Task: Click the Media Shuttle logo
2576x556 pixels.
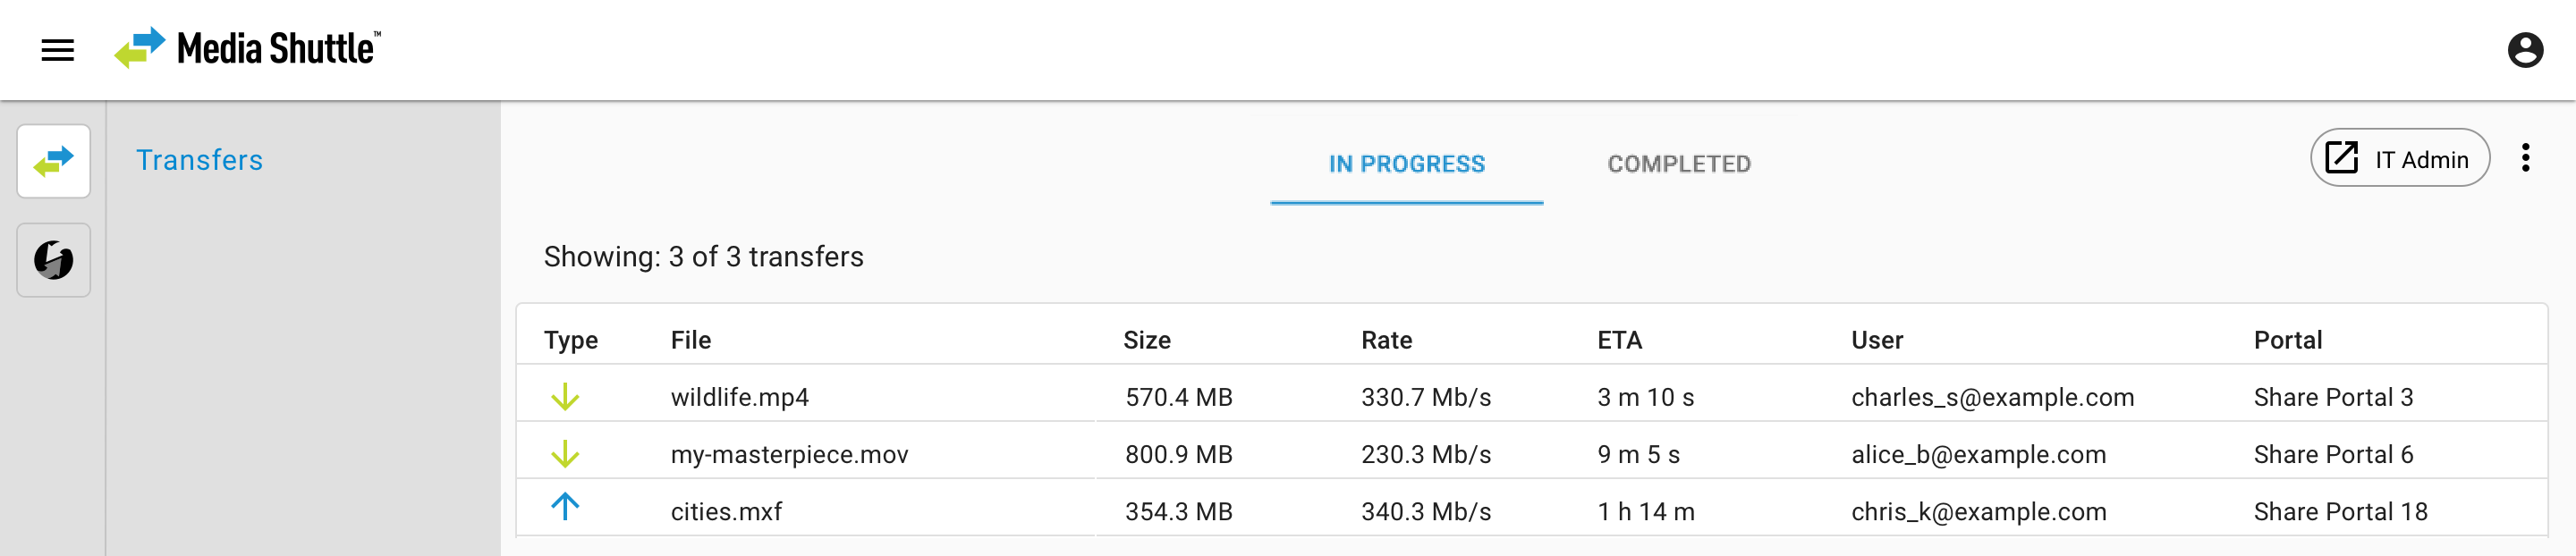Action: 247,48
